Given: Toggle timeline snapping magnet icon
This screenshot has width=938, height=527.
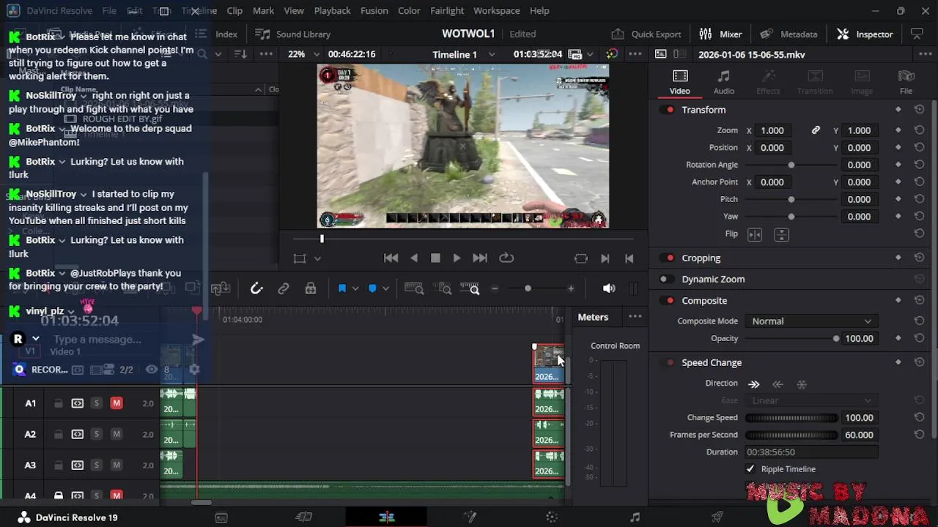Looking at the screenshot, I should point(256,288).
